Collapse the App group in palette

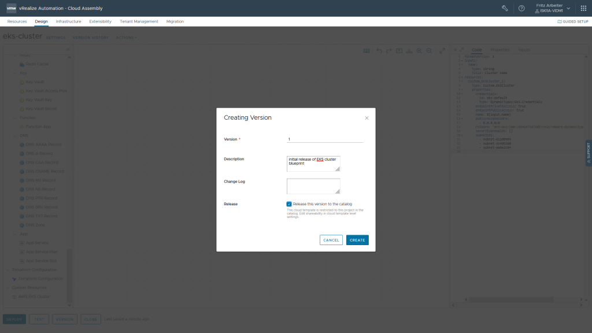pos(14,234)
